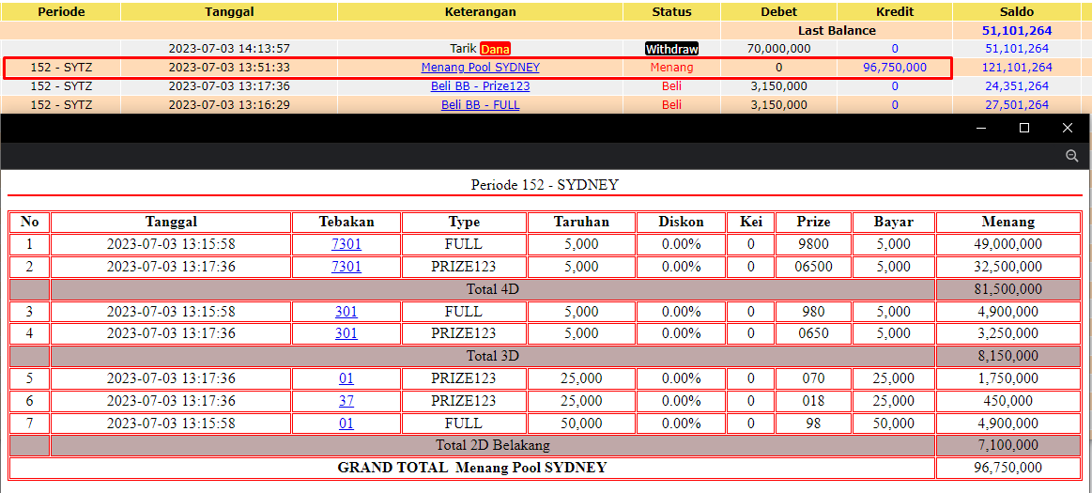Open the Beli BB - FULL link

click(x=480, y=105)
